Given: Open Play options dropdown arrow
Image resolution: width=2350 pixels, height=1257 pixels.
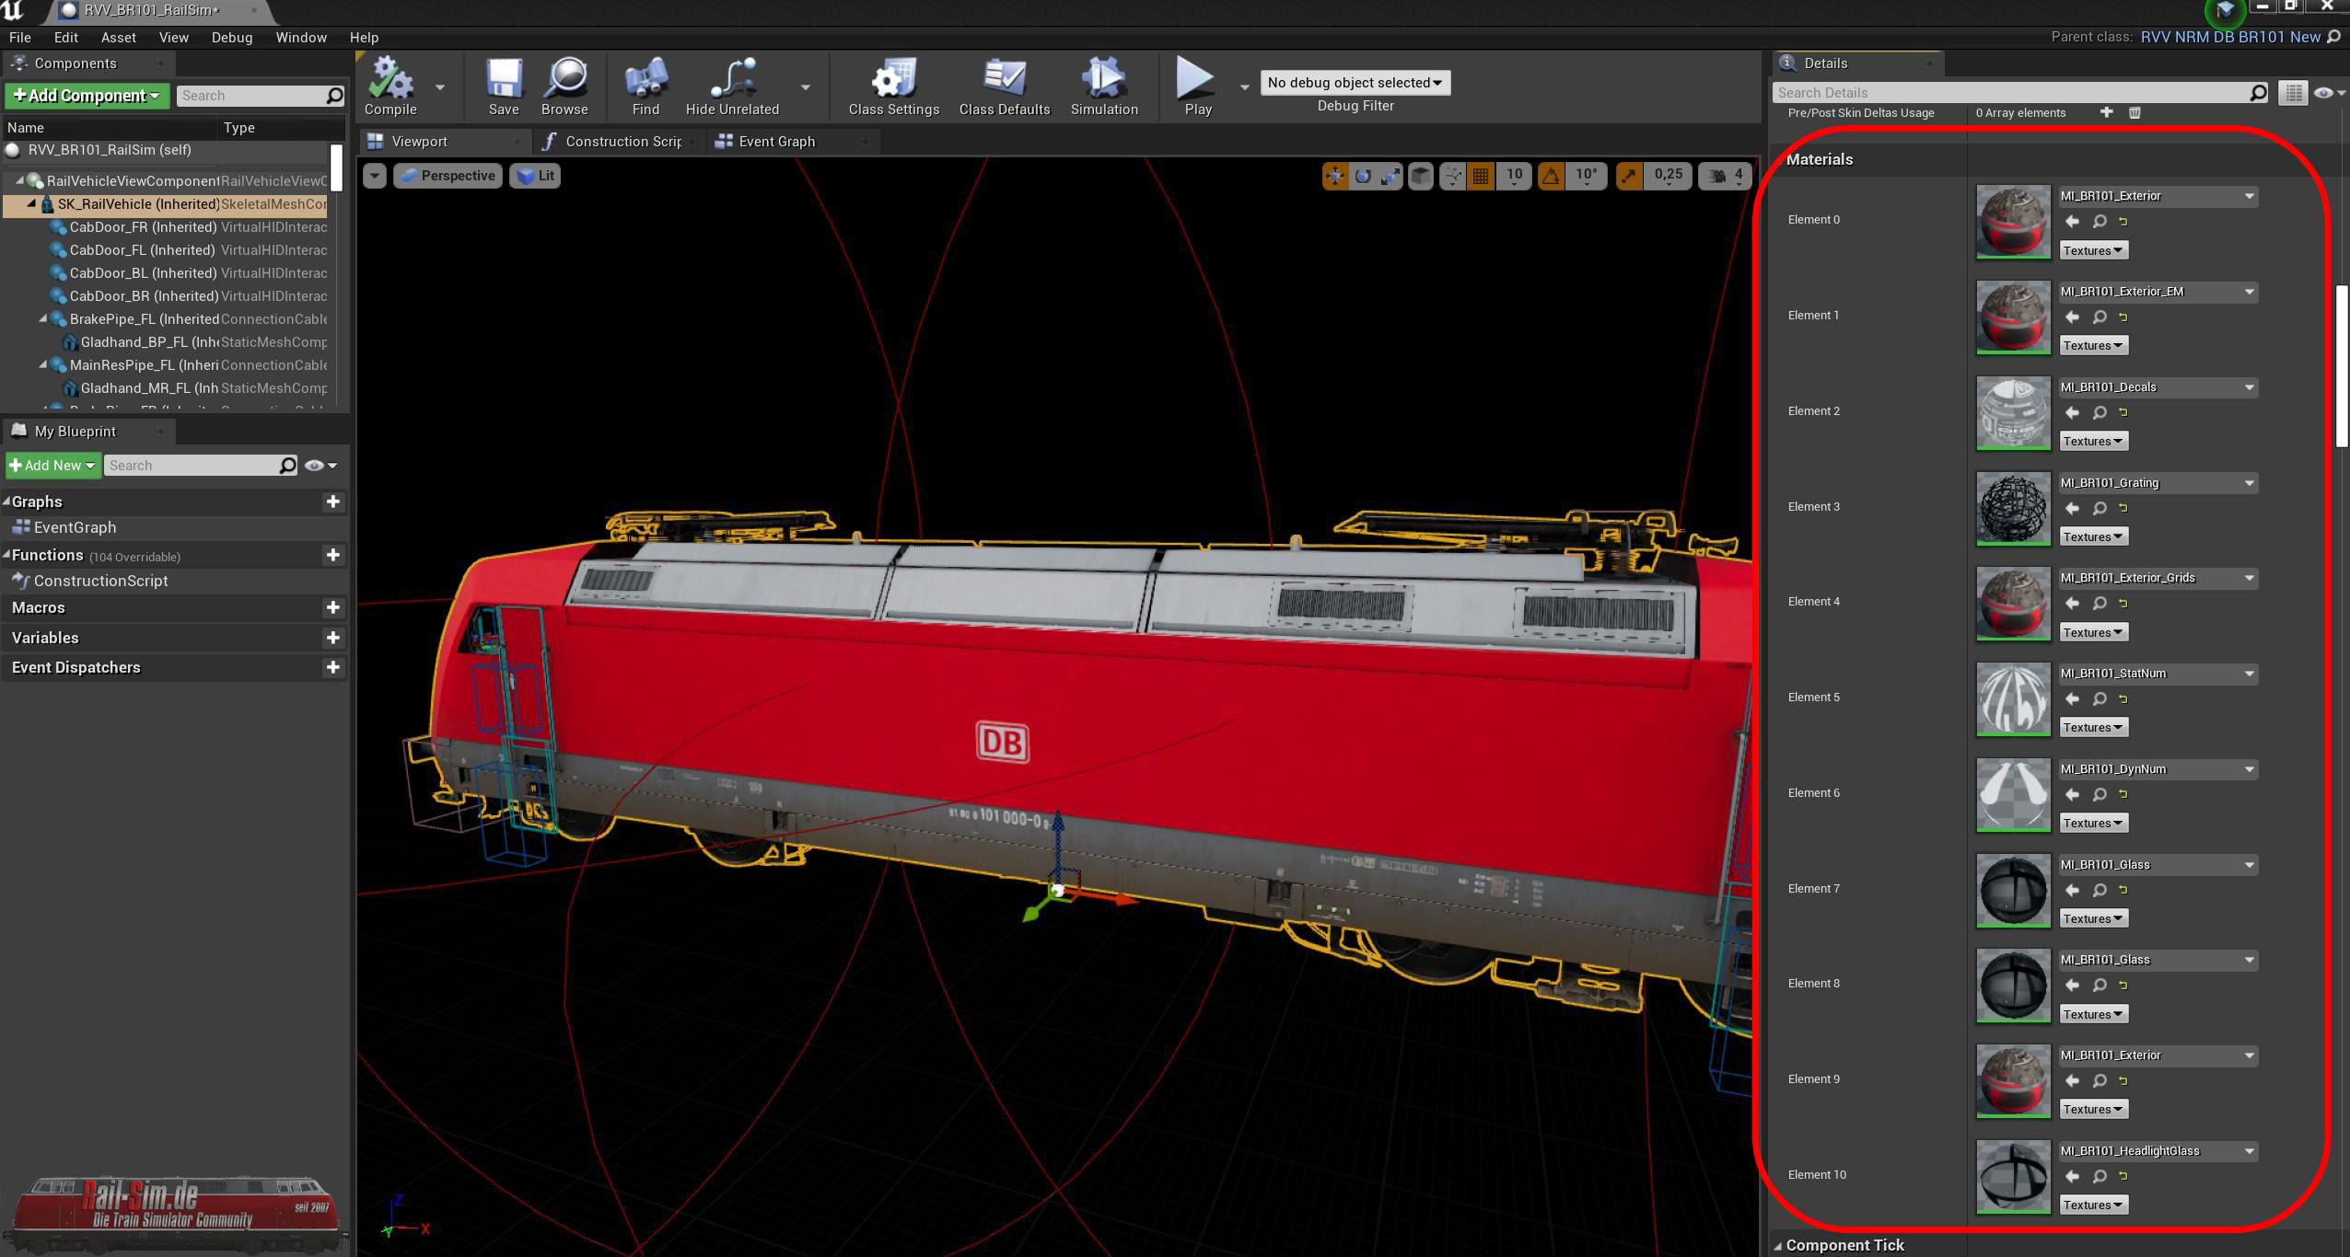Looking at the screenshot, I should [x=1244, y=87].
